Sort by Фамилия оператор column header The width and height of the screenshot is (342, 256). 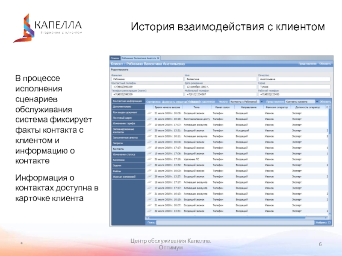(x=277, y=108)
